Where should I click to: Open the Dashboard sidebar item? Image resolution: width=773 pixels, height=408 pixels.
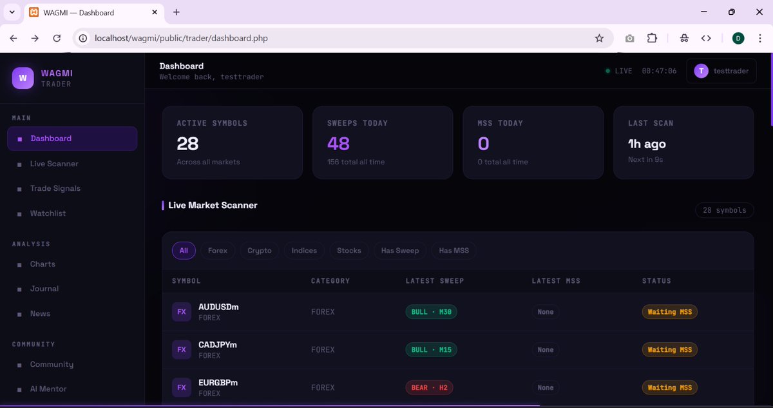[x=72, y=139]
